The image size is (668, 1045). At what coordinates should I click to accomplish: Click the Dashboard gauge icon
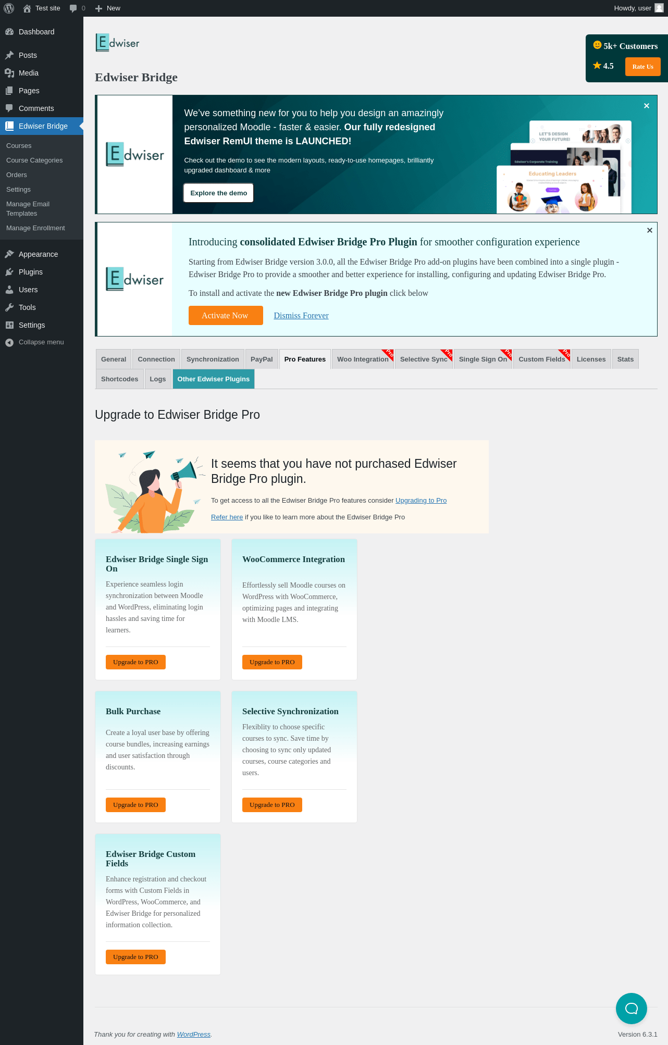tap(9, 32)
